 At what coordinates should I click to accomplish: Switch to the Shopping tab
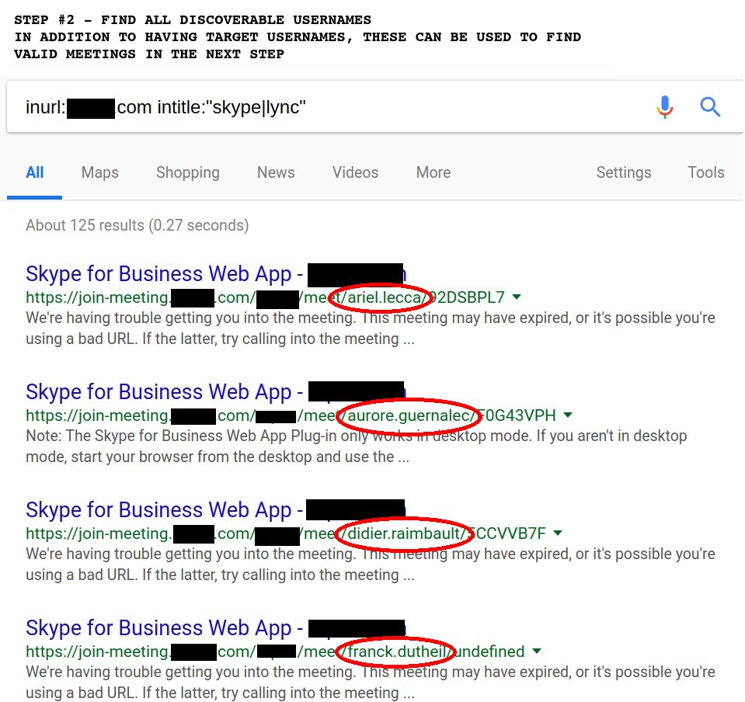pos(188,172)
